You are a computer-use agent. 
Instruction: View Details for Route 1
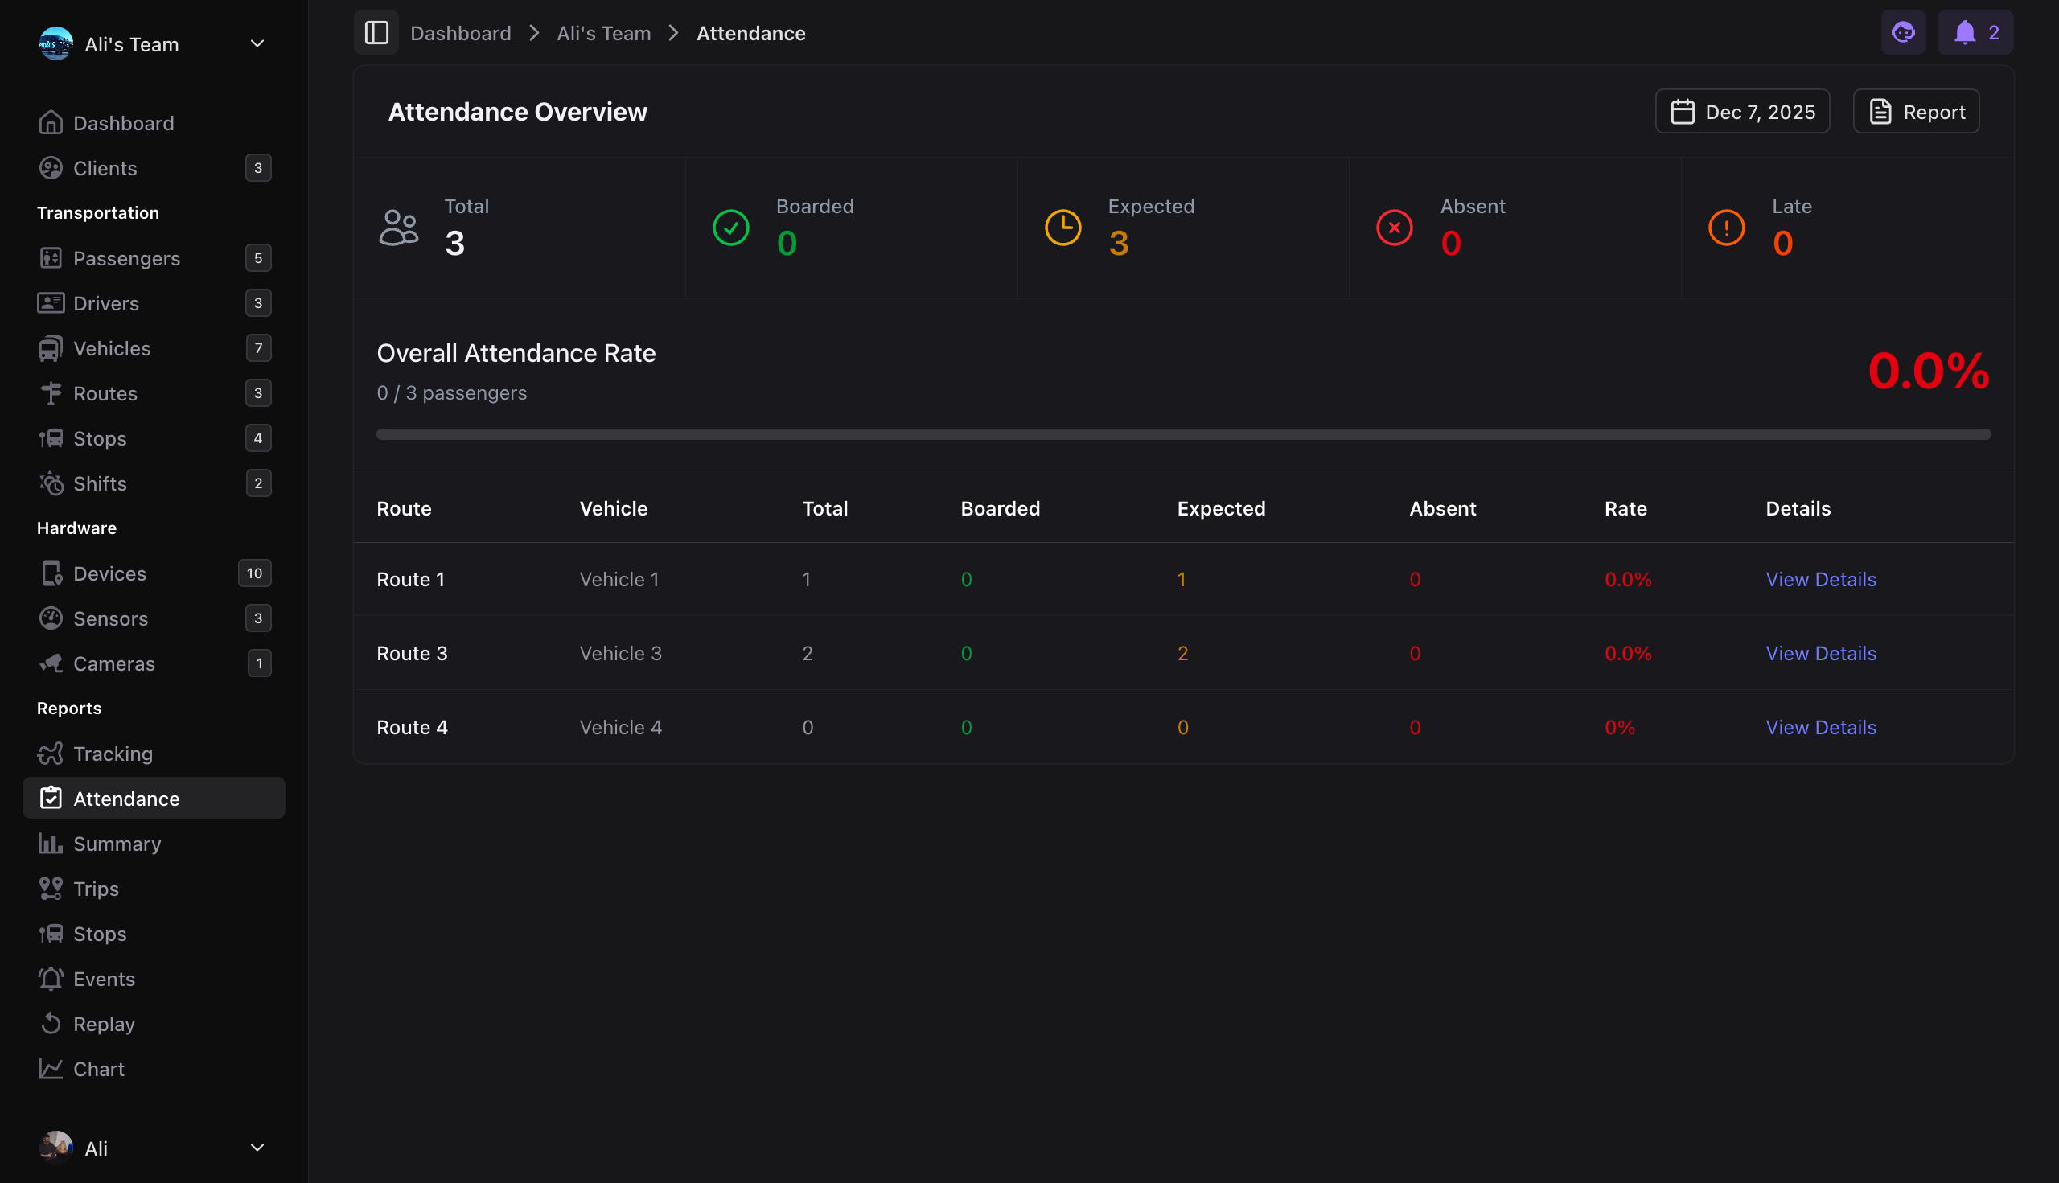[1820, 579]
